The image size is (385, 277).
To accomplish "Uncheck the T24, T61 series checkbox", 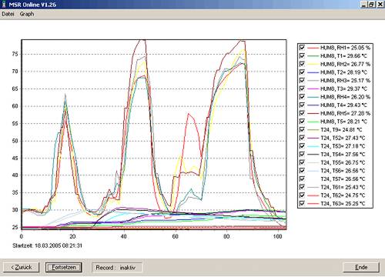I will pyautogui.click(x=302, y=187).
